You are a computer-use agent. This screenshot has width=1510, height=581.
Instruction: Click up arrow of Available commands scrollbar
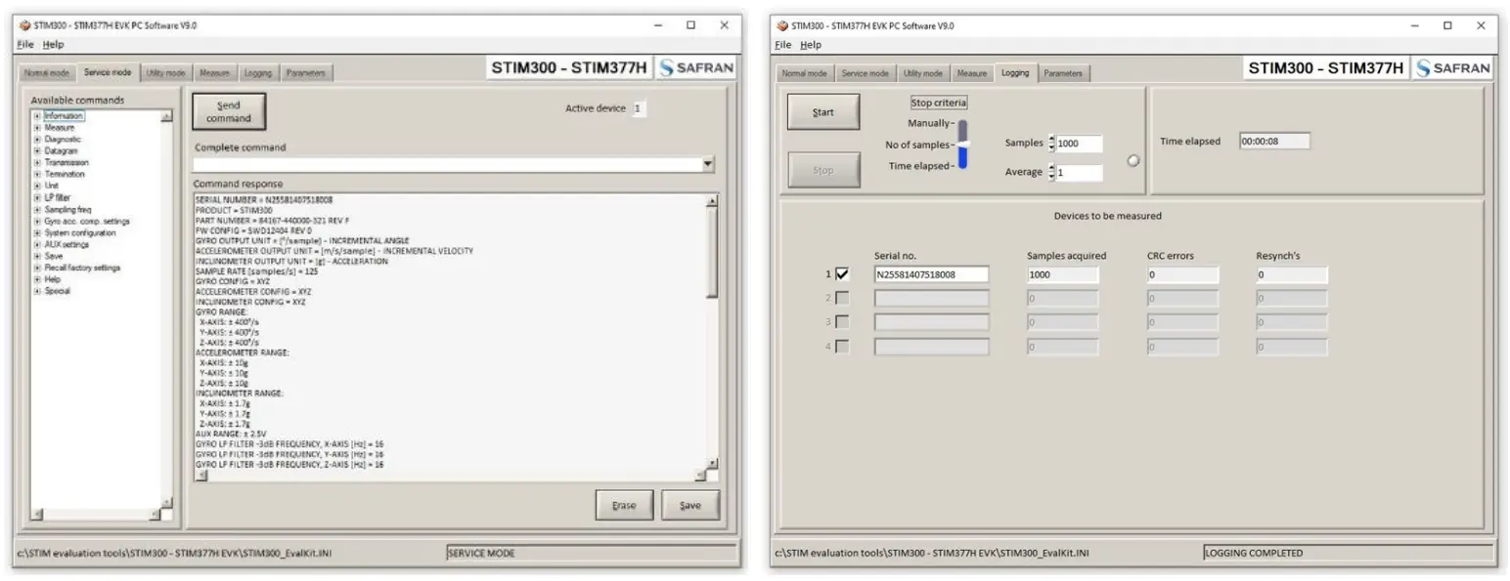(x=165, y=116)
